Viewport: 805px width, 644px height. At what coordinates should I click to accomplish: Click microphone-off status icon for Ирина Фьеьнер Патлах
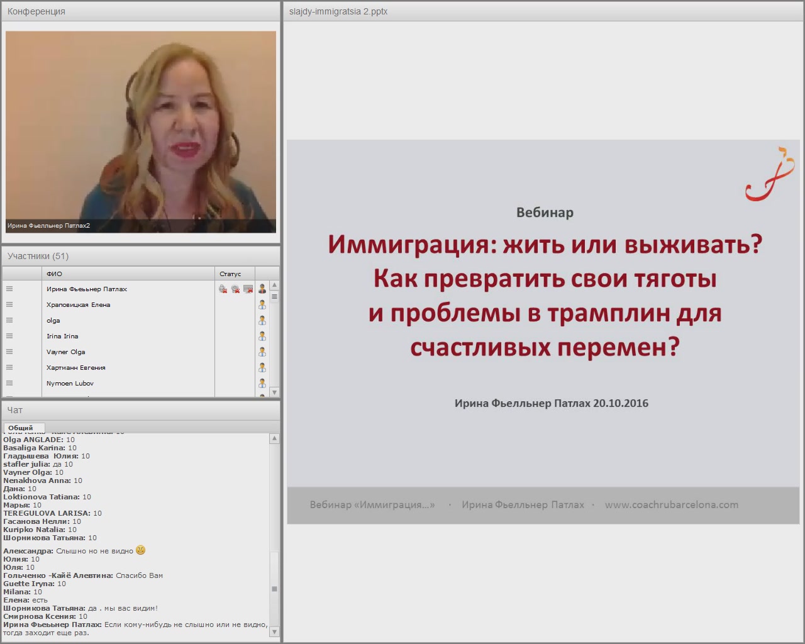223,289
